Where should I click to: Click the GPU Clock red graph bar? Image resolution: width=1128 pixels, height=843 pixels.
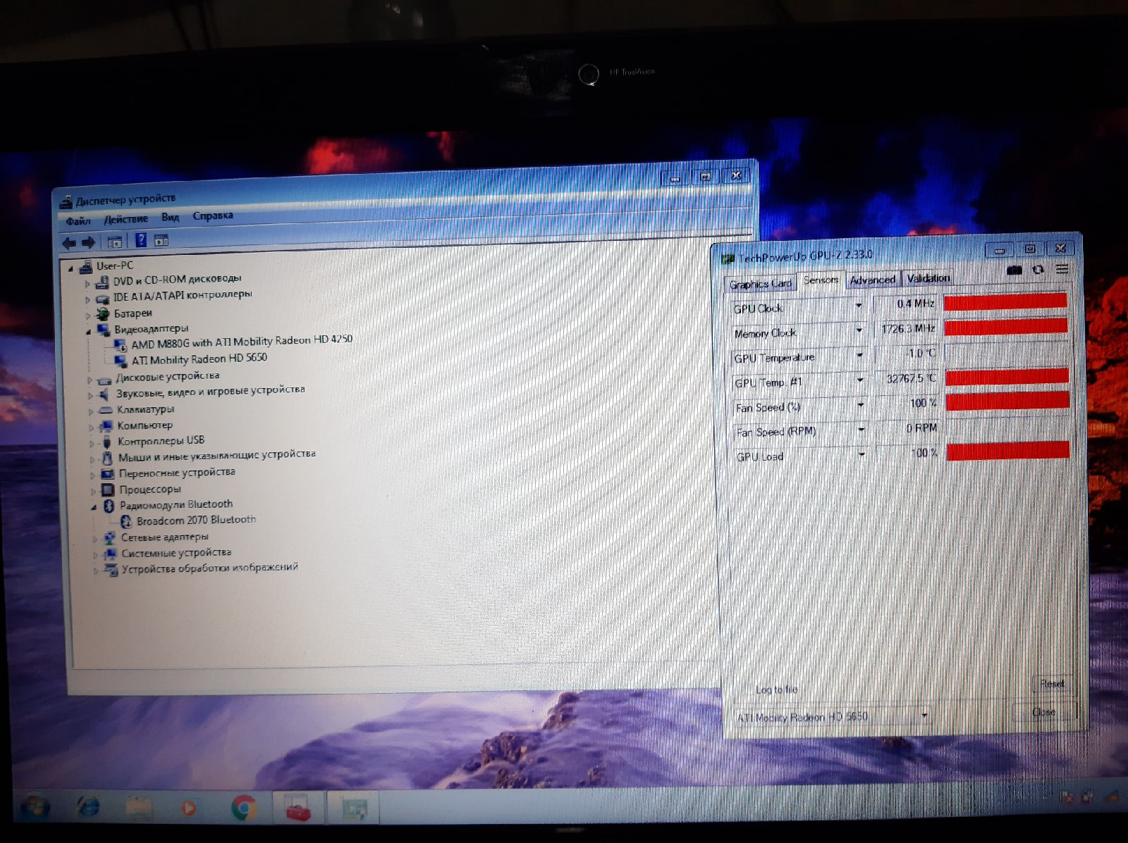tap(1005, 302)
